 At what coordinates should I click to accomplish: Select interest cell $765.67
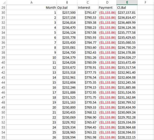coord(88,122)
